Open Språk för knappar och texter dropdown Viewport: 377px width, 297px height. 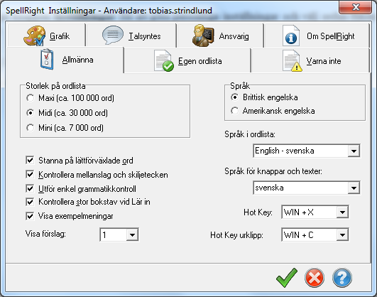click(x=354, y=188)
